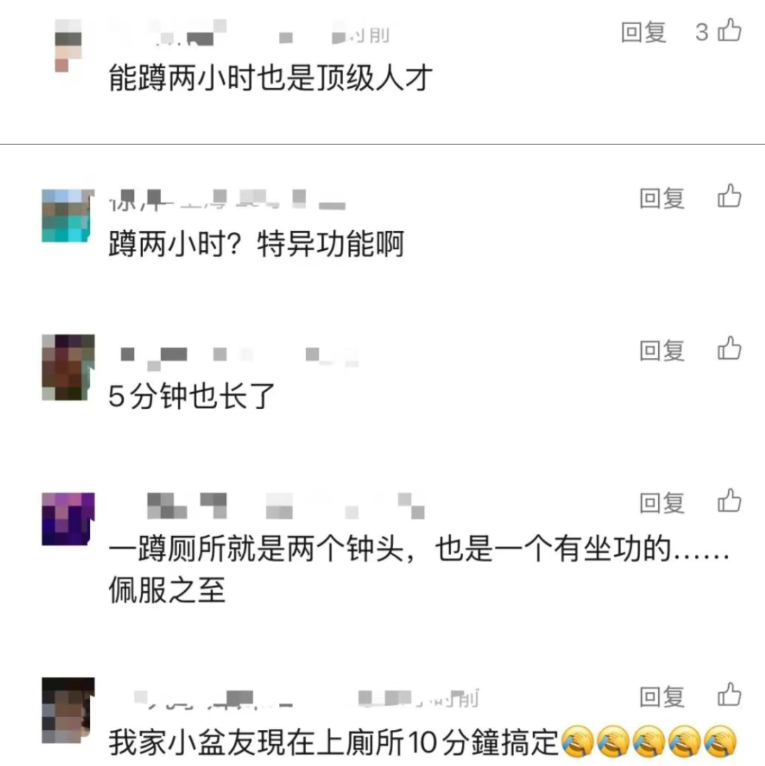Open the first commenter's pixelated avatar

point(68,46)
